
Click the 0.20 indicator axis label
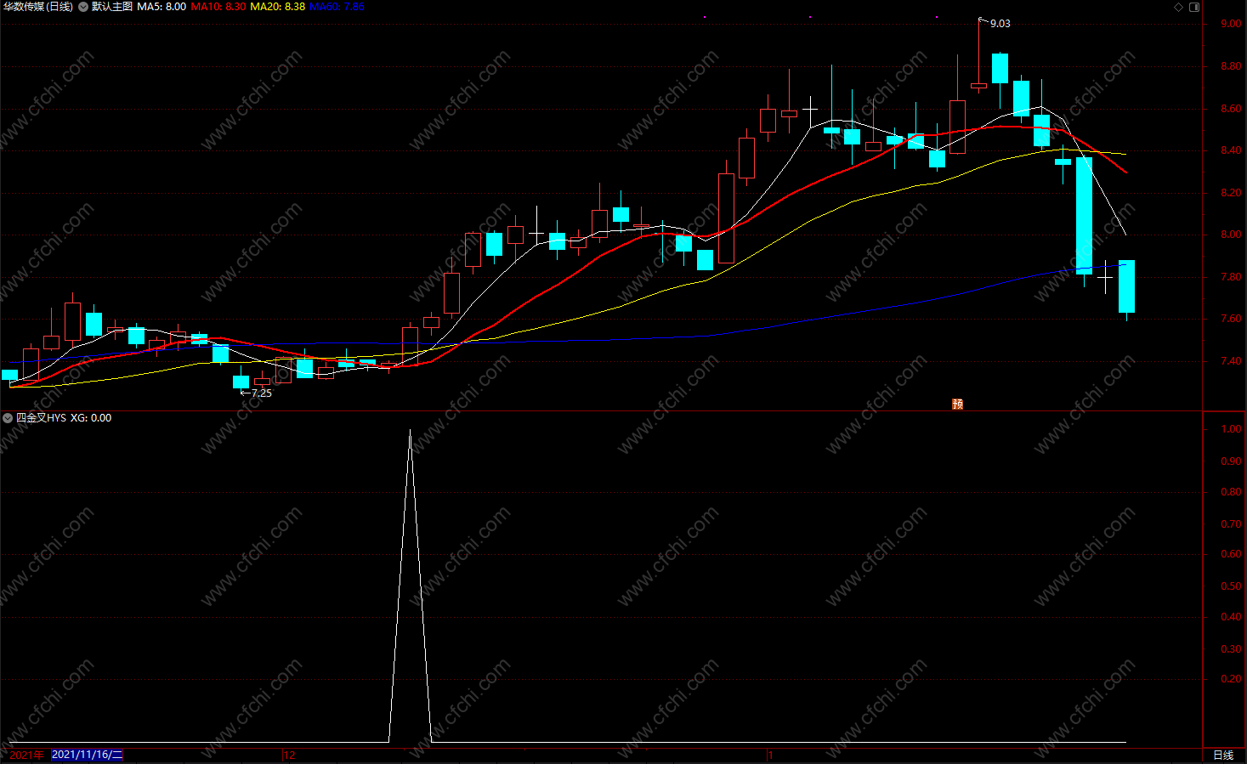click(1231, 679)
